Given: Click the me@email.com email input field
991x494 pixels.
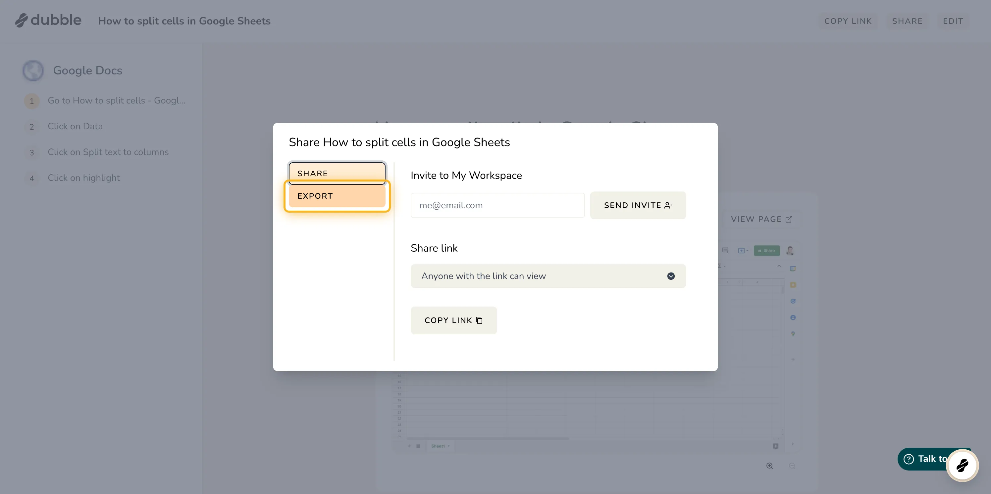Looking at the screenshot, I should pos(497,205).
